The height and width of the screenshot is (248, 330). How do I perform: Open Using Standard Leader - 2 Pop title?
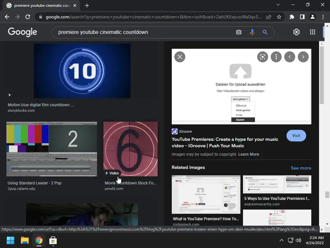coord(34,183)
